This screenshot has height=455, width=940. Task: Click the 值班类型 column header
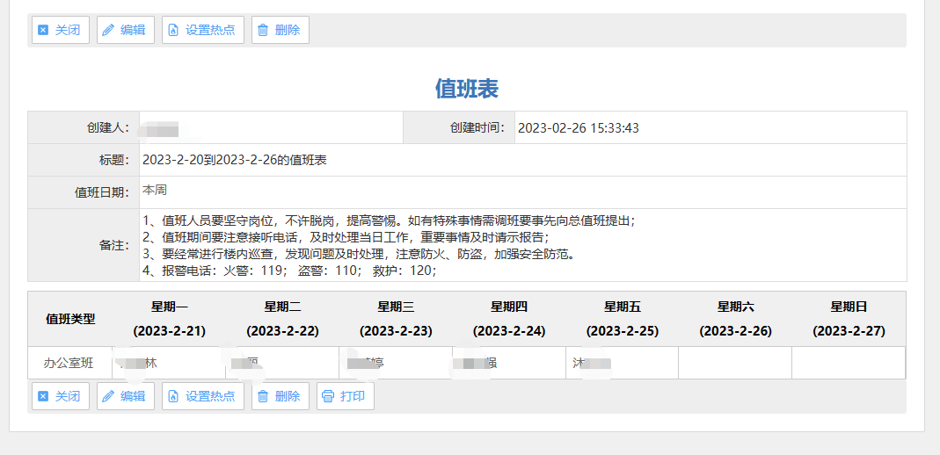click(70, 319)
